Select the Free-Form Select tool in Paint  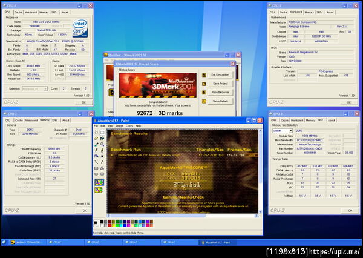coord(96,133)
